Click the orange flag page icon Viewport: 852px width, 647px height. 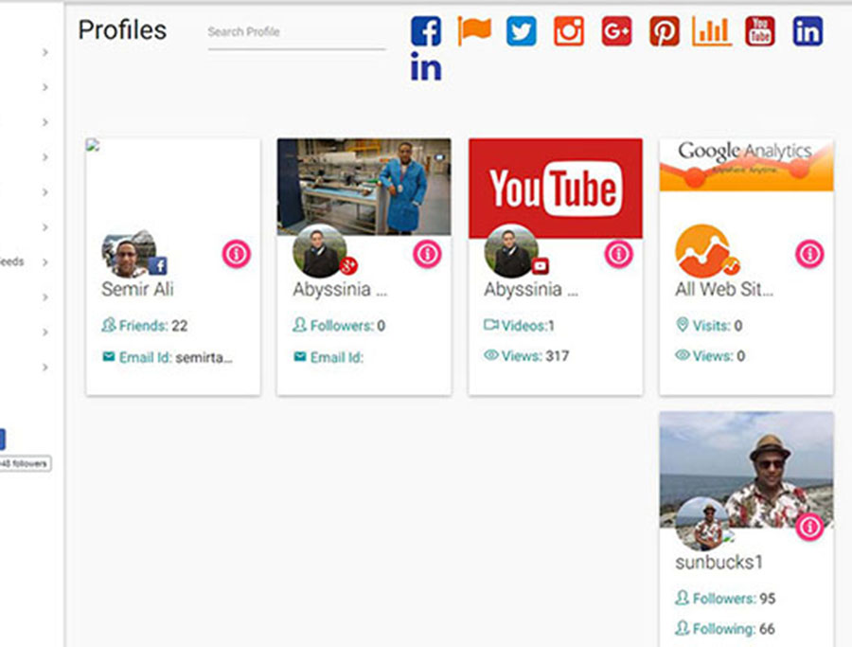474,30
